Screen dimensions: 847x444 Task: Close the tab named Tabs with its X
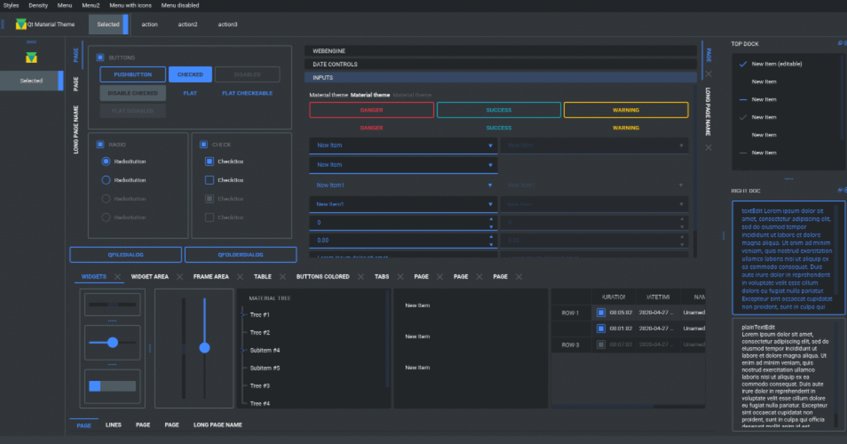pos(400,277)
